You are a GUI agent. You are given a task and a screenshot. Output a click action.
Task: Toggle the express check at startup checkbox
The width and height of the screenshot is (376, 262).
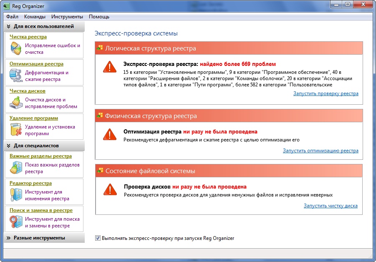tap(98, 238)
